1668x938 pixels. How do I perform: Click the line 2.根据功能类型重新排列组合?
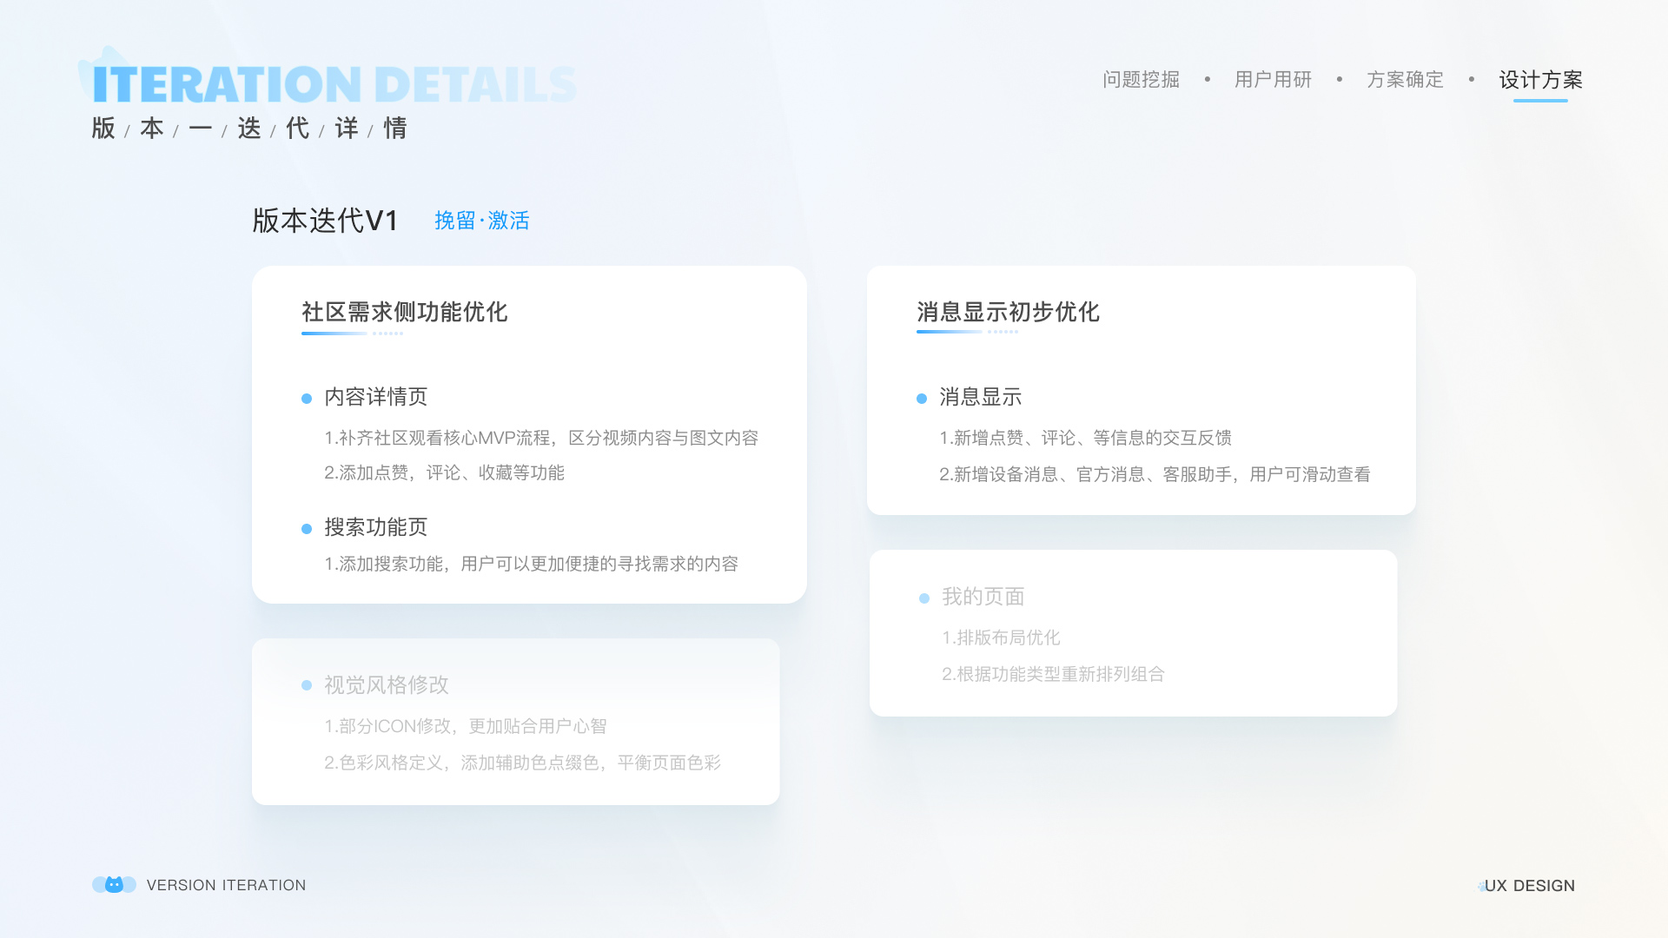(1053, 674)
